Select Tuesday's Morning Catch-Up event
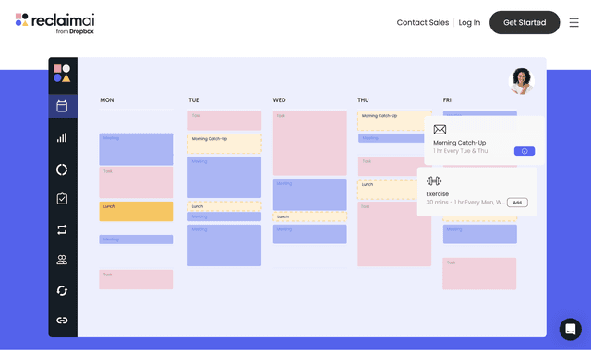Screen dimensions: 591x350 tap(224, 144)
